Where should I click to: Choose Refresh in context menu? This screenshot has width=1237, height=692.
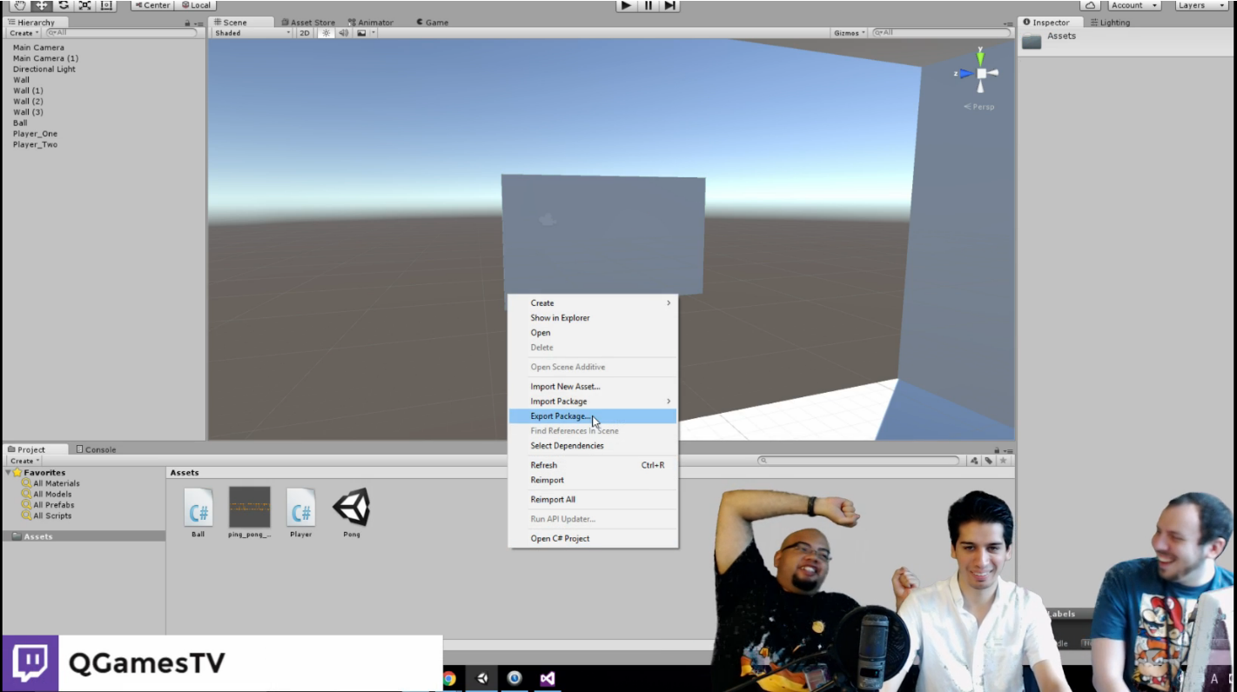coord(593,465)
